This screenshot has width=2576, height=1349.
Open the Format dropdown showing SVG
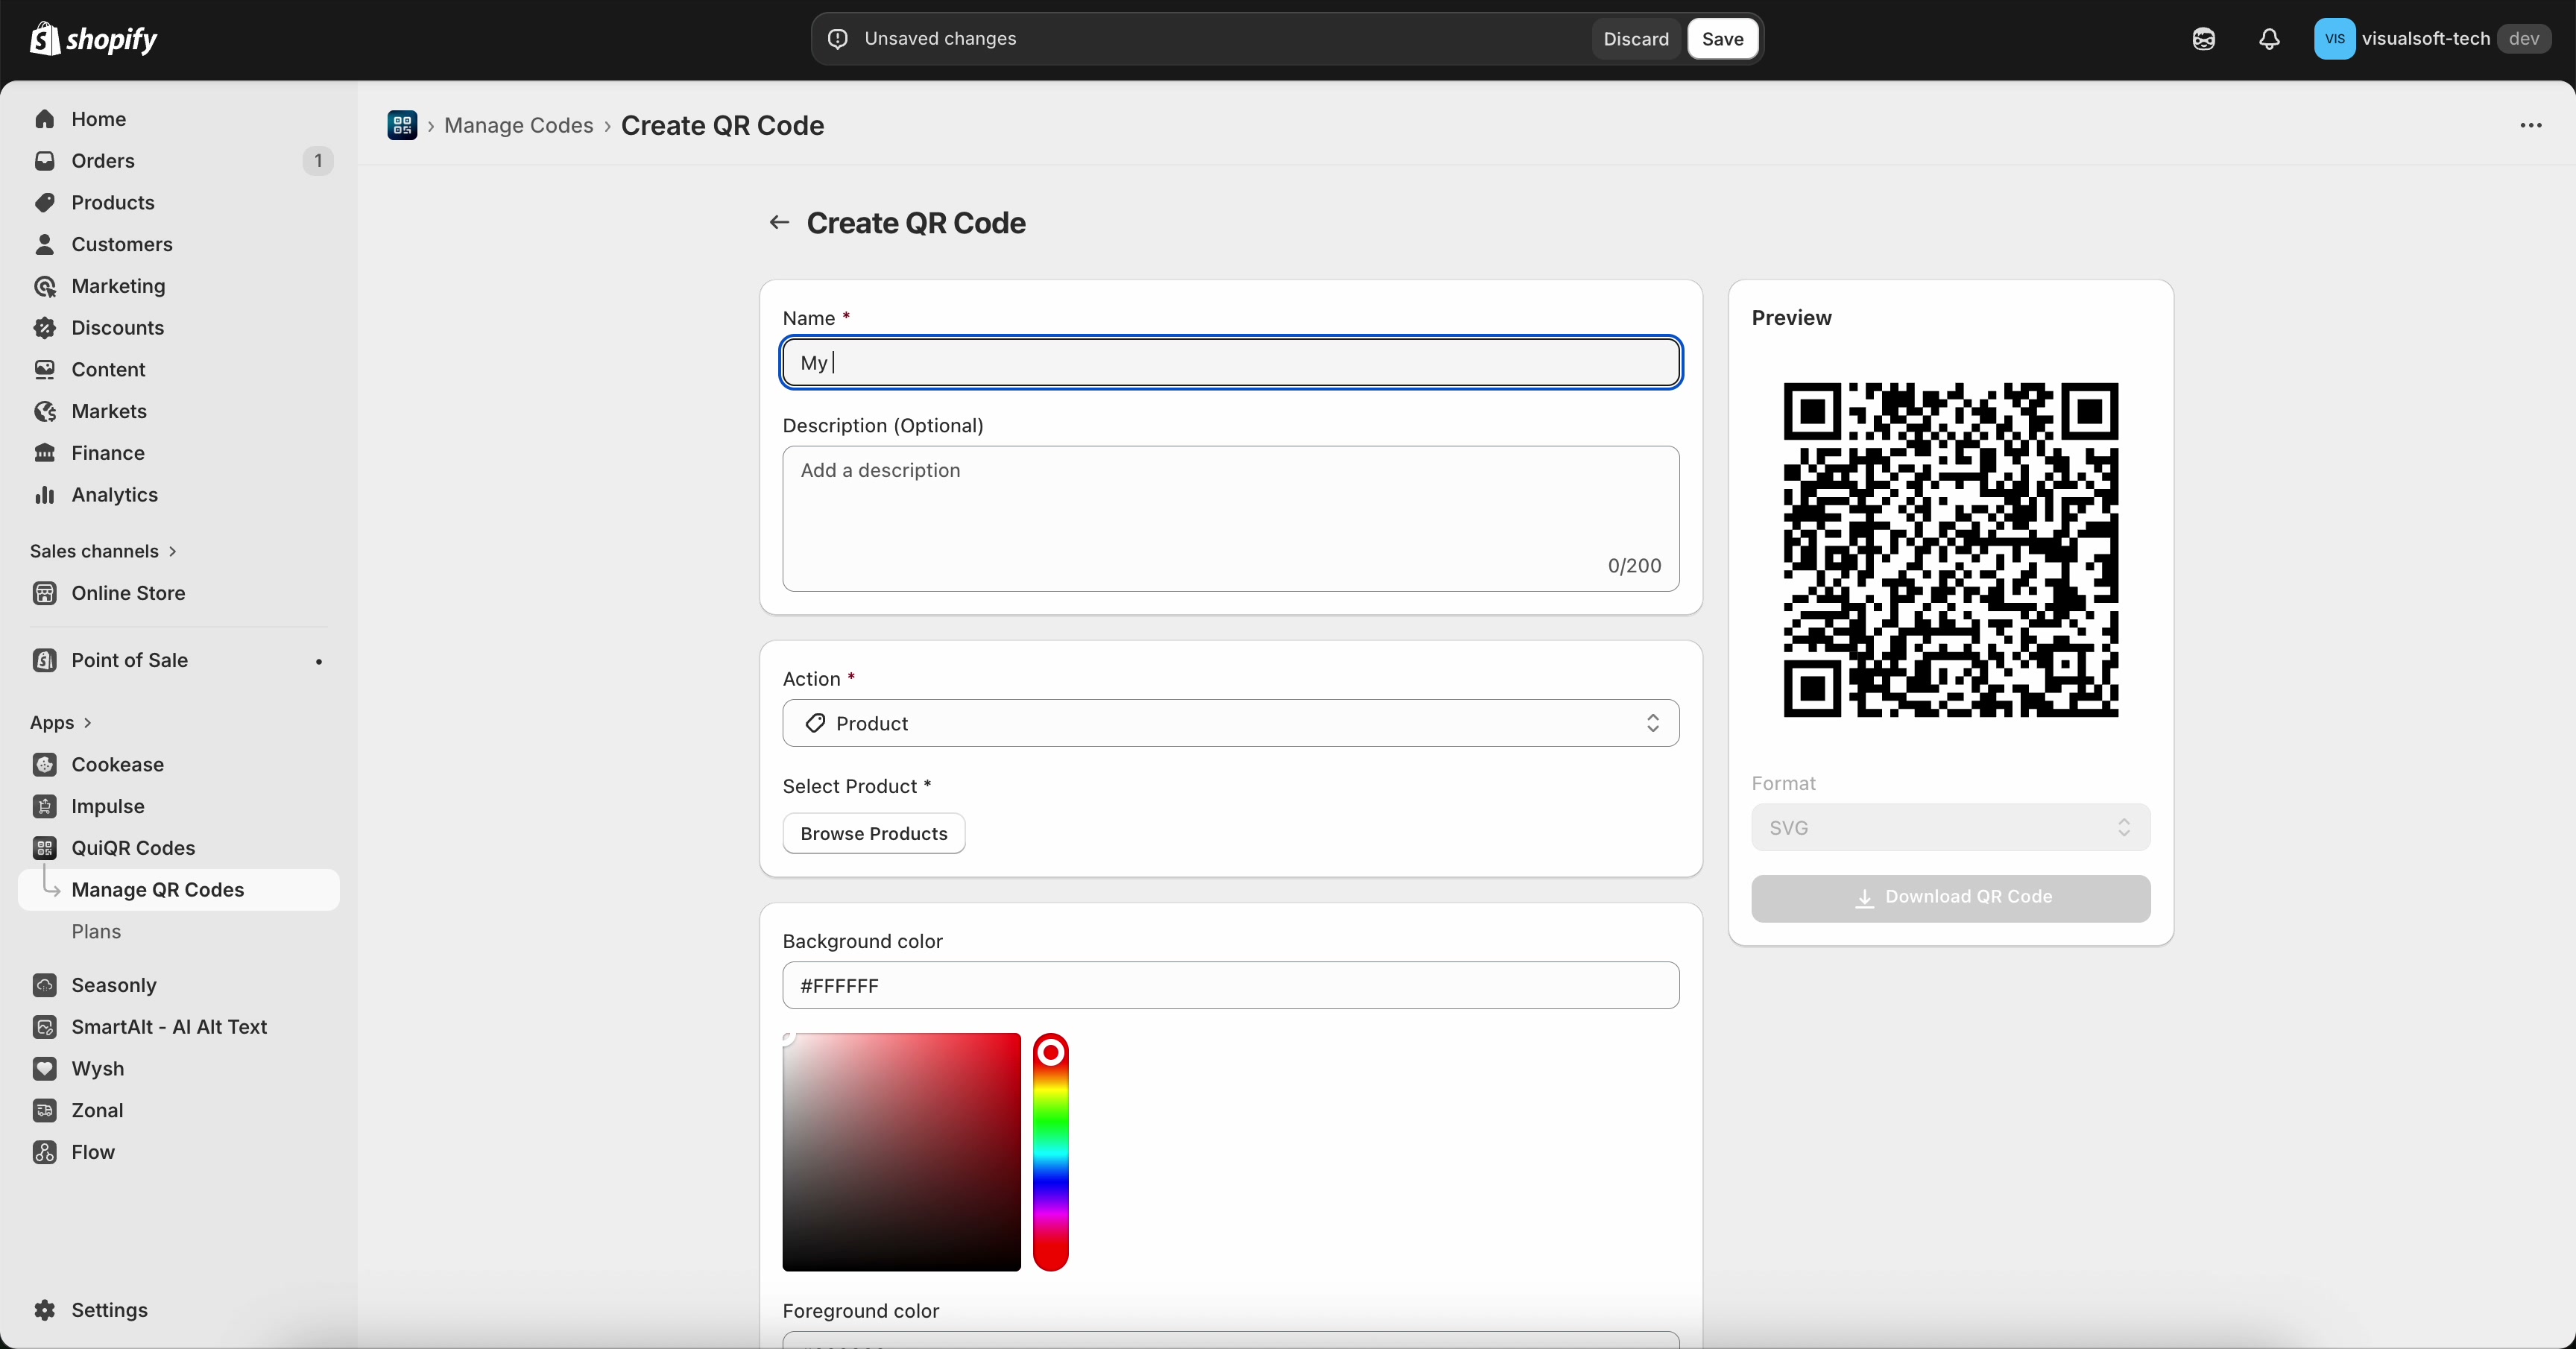1948,827
